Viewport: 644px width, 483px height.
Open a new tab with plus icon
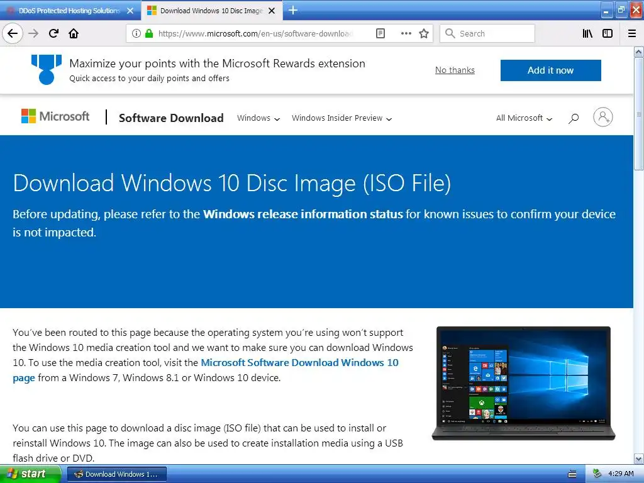pyautogui.click(x=293, y=10)
